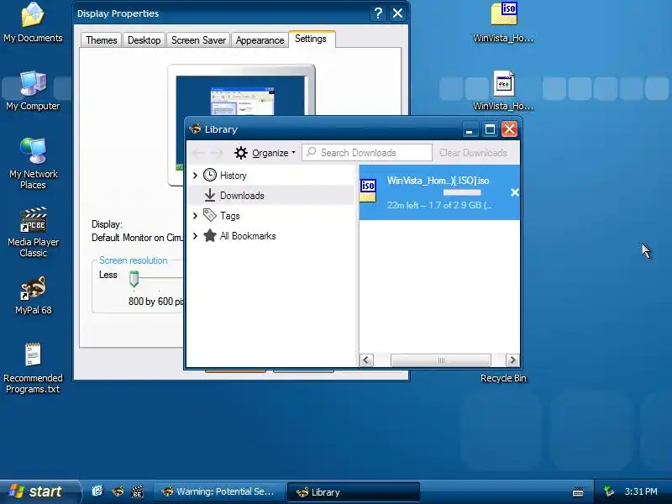672x504 pixels.
Task: Open Recycle Bin on desktop
Action: click(503, 378)
